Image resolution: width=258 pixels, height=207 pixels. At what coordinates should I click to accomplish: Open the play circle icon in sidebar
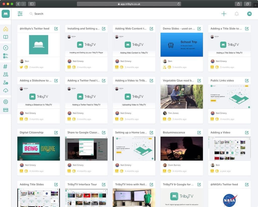point(6,48)
